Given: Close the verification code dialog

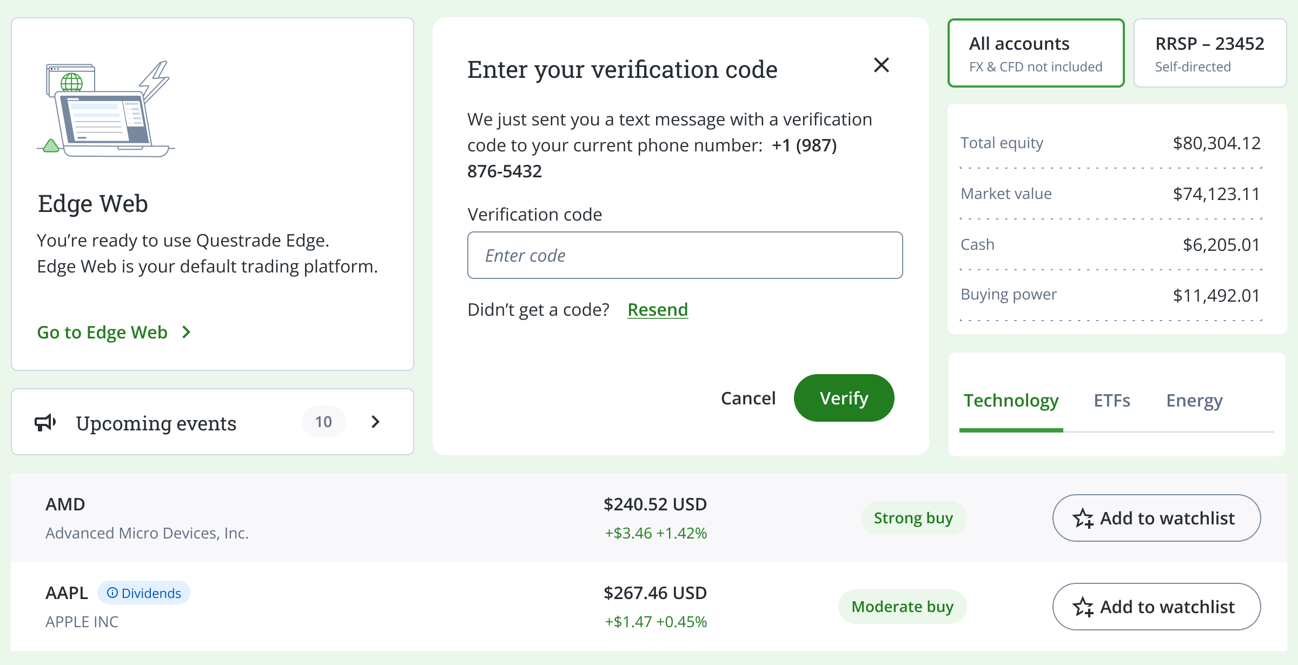Looking at the screenshot, I should pos(882,65).
